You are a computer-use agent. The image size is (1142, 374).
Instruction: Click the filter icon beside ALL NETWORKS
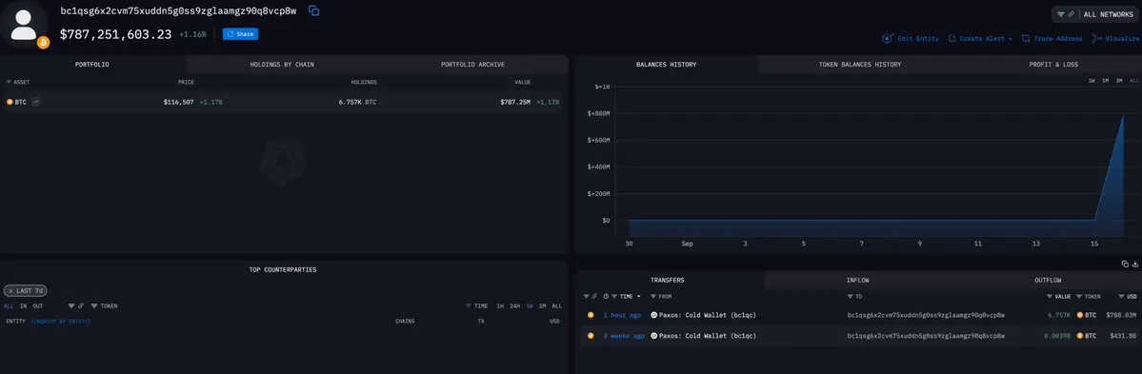(1061, 14)
